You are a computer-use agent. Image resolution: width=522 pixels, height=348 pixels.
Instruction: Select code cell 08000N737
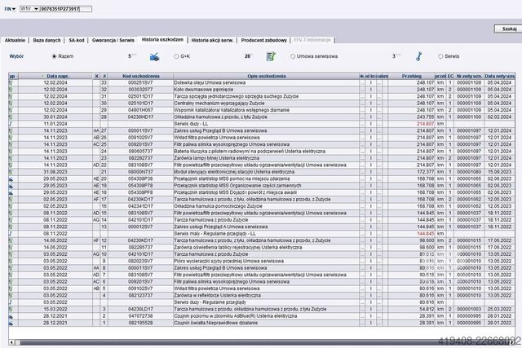point(140,172)
